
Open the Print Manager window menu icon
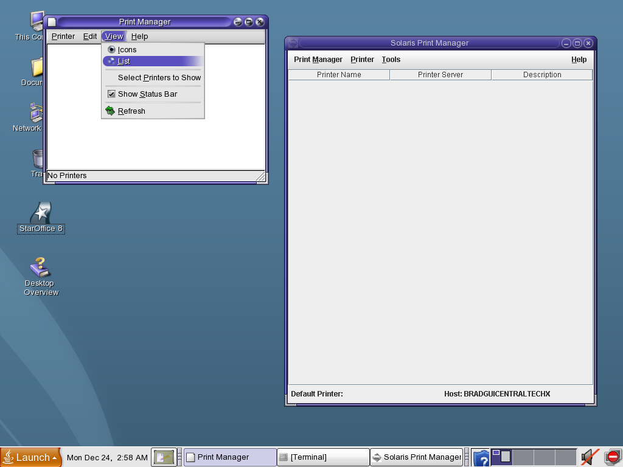(52, 22)
